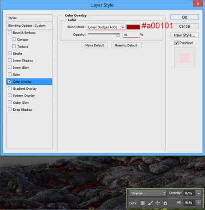Click the Color Overlay opacity slider handle
The image size is (205, 210).
pos(118,35)
